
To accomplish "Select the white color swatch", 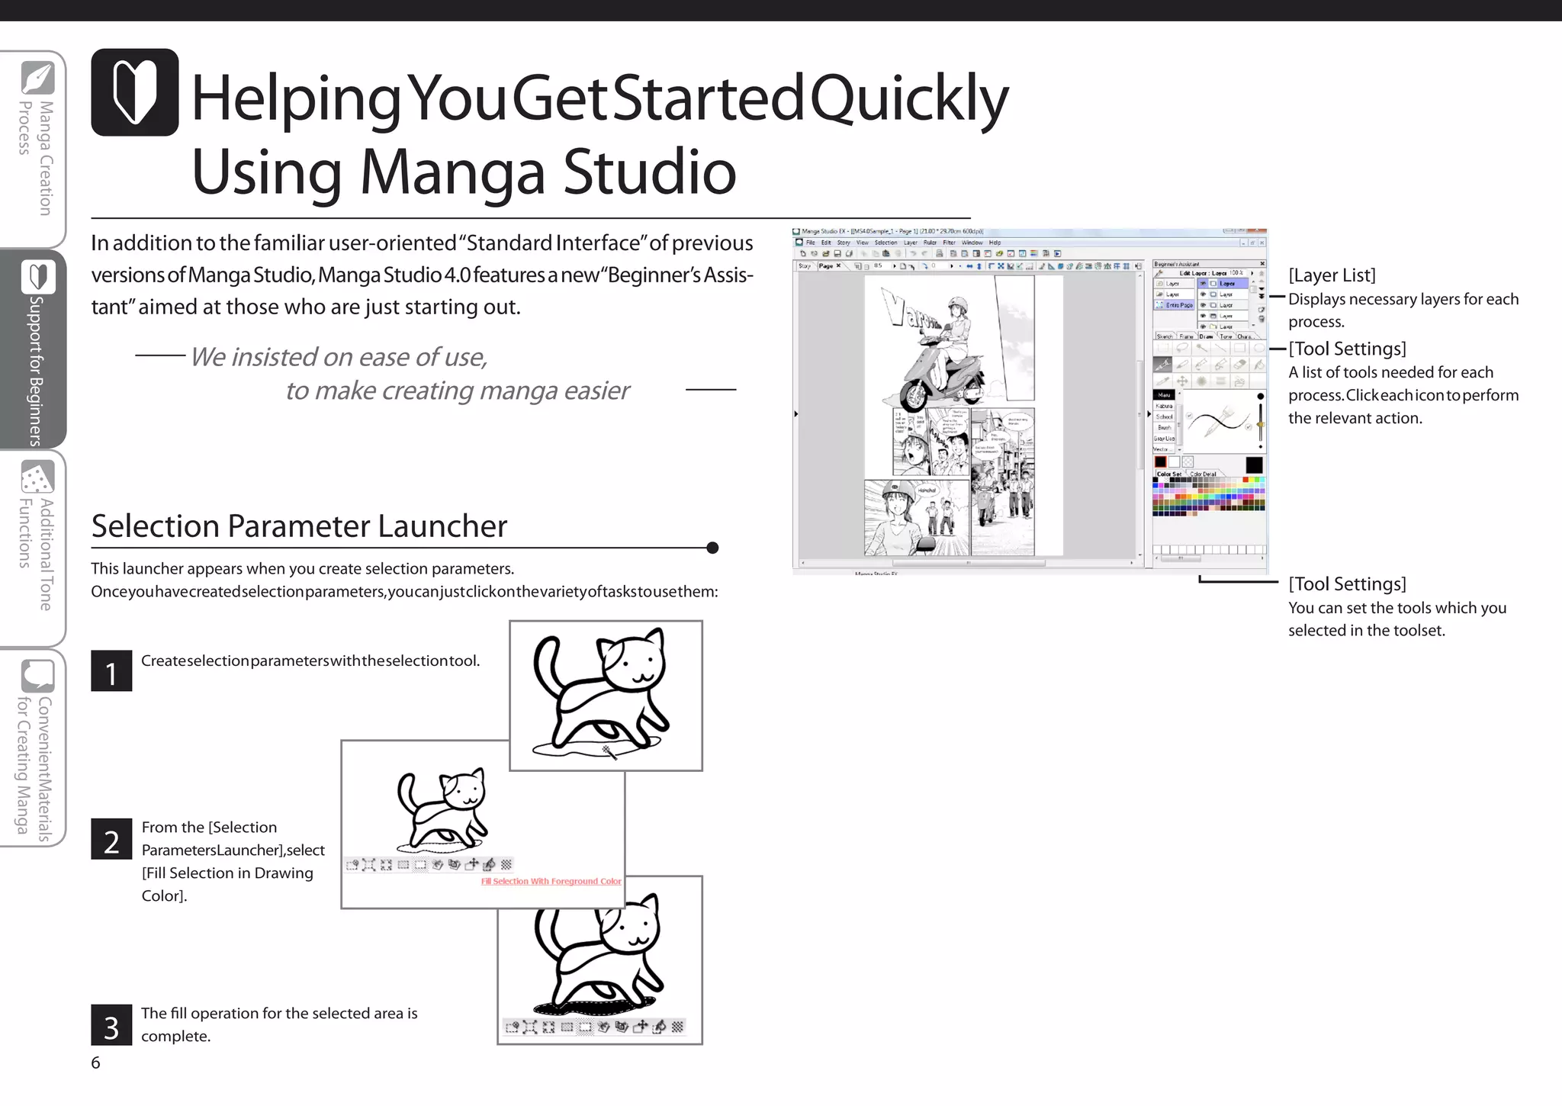I will (x=1175, y=461).
